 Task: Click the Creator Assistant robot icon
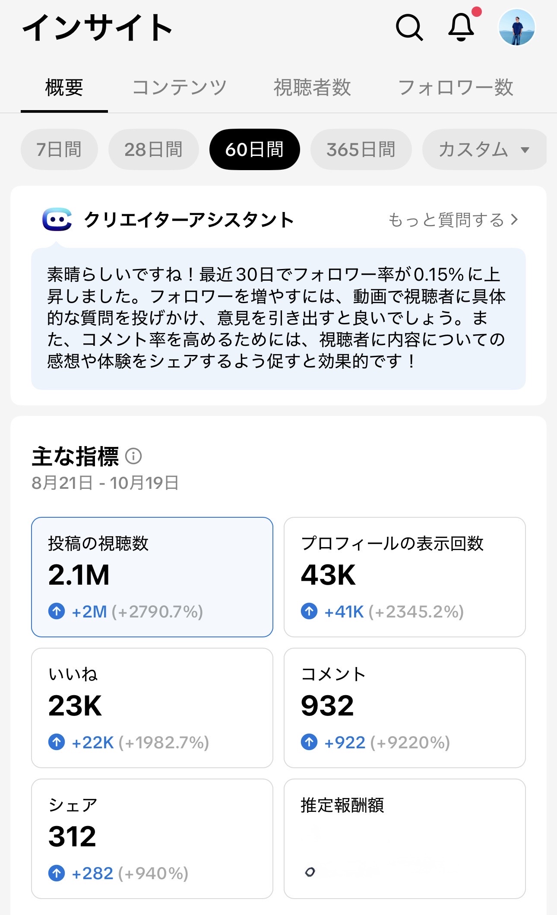coord(57,219)
